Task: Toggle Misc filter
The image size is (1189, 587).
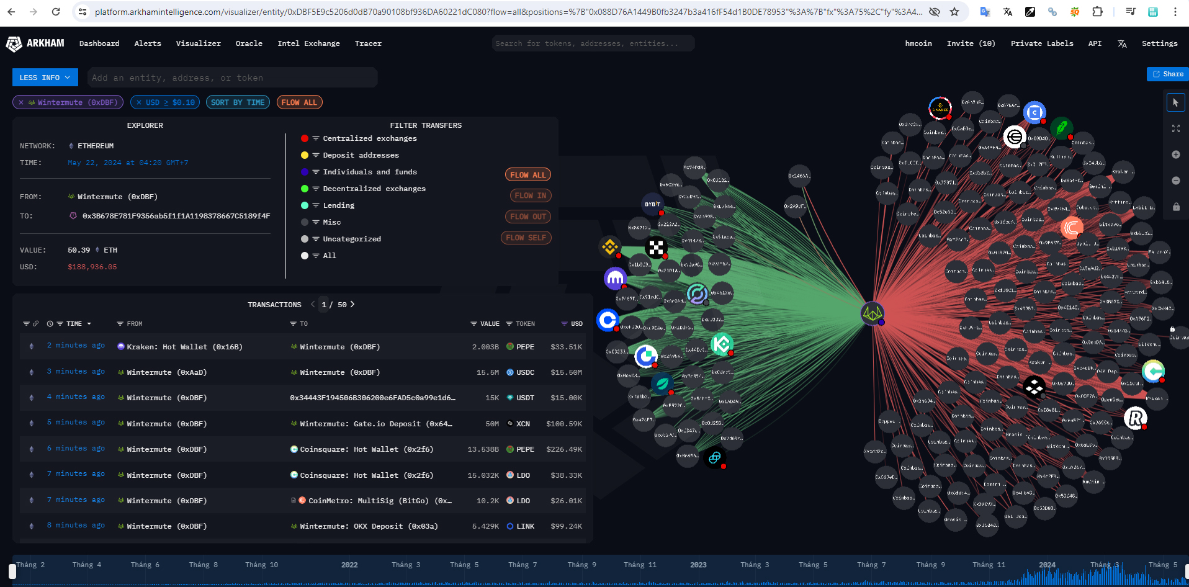Action: (321, 222)
